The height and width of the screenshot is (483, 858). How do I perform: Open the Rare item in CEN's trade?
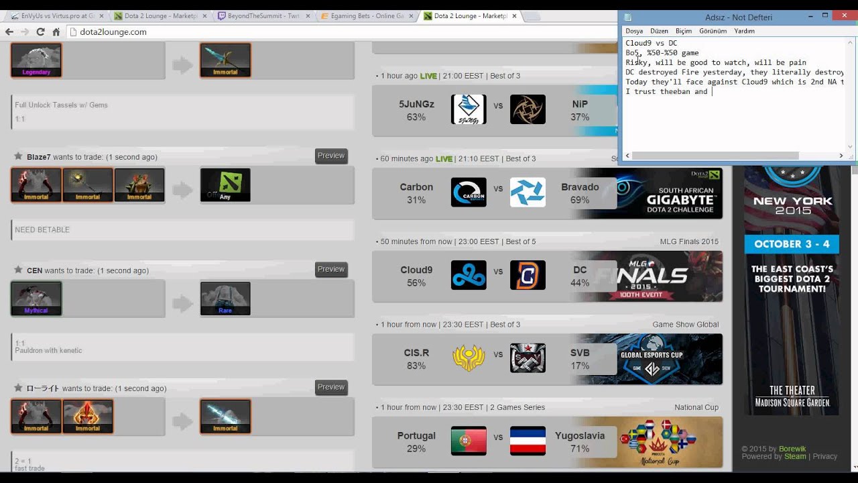coord(225,299)
